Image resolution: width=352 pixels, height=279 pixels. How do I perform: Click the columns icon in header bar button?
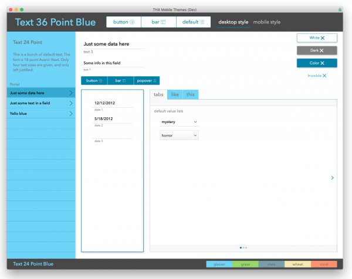pyautogui.click(x=163, y=22)
